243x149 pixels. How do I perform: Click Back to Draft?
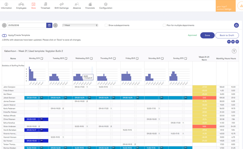coord(227,35)
